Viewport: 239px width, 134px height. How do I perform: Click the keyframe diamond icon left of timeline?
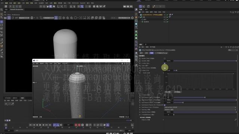click(x=6, y=125)
